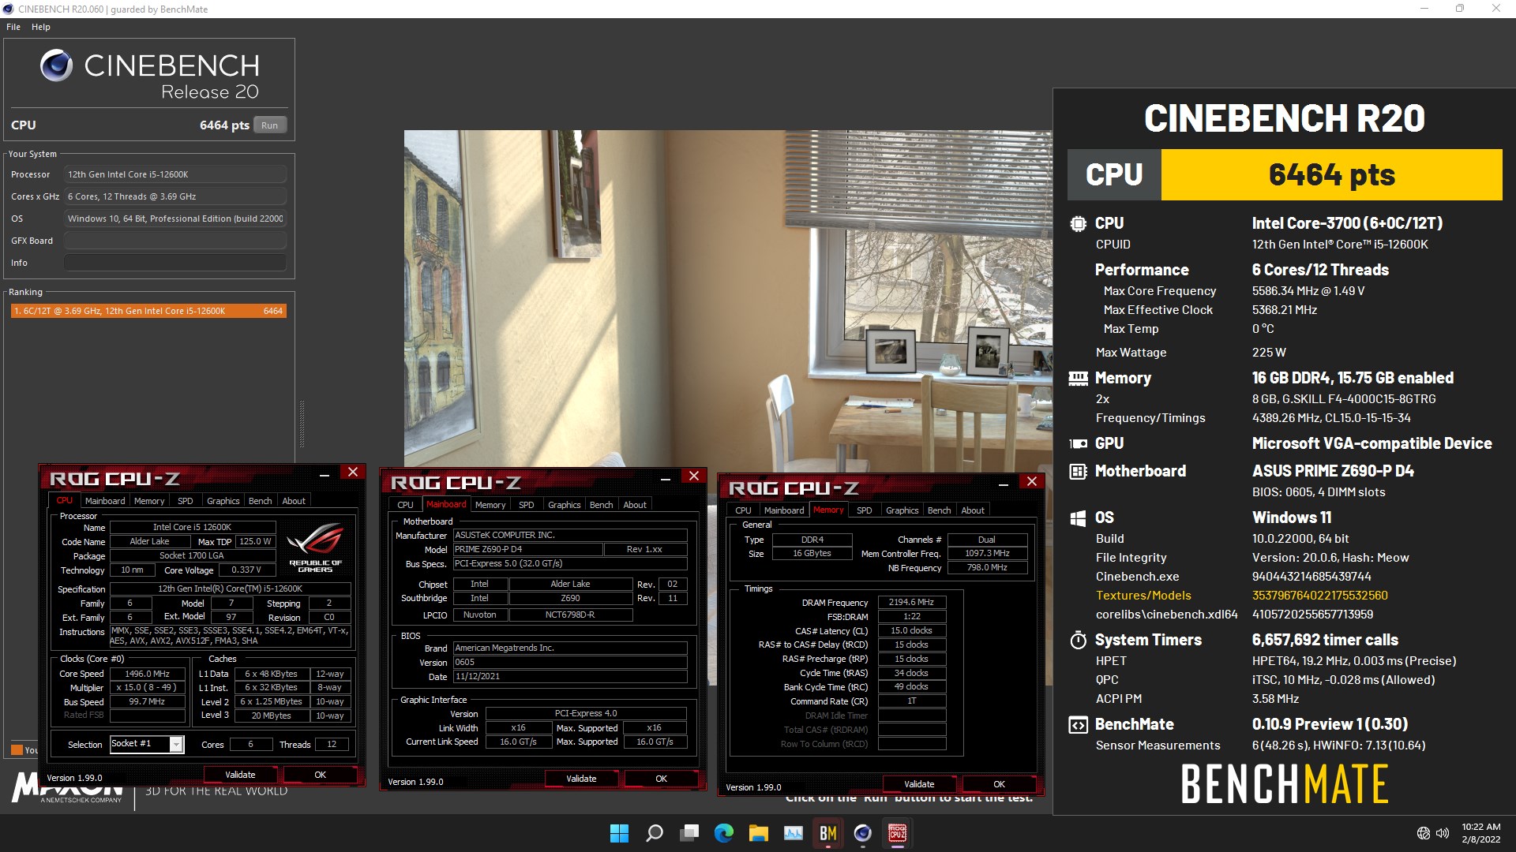Open taskbar Search magnifier icon

point(655,833)
